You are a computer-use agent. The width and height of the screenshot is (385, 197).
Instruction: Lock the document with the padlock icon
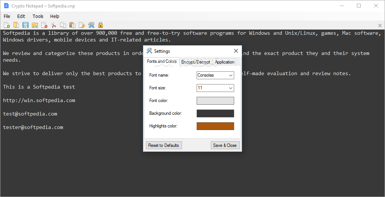pos(100,25)
